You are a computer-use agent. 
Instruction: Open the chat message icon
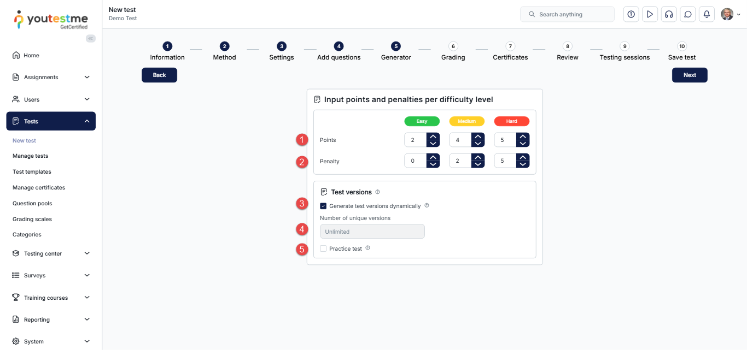(x=688, y=14)
